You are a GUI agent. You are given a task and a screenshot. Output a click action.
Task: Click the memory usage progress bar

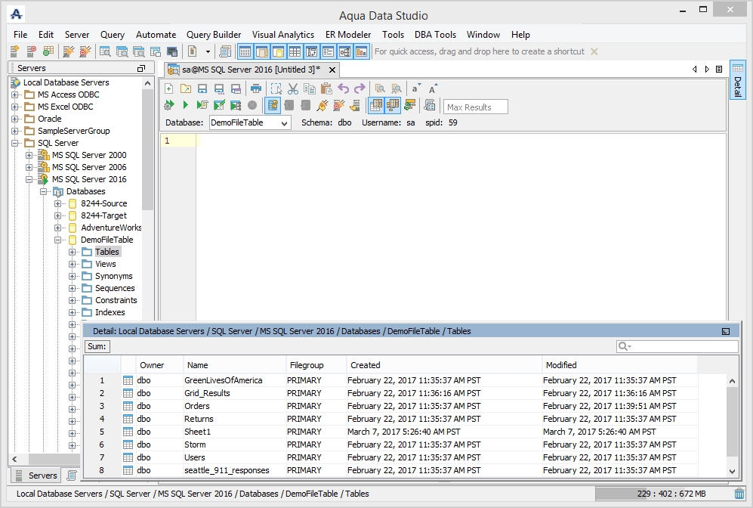click(x=662, y=494)
